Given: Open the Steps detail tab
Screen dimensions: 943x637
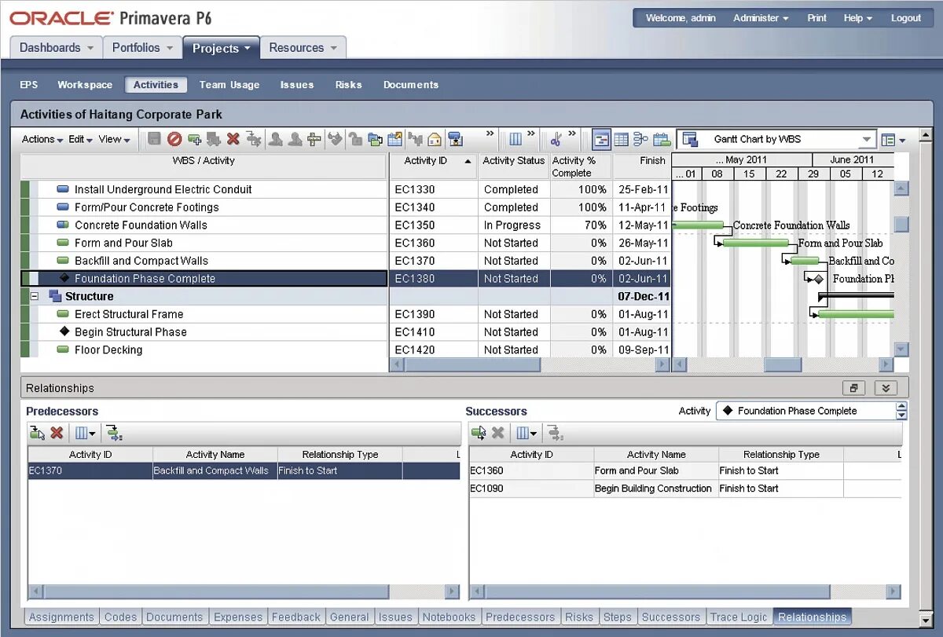Looking at the screenshot, I should [618, 617].
